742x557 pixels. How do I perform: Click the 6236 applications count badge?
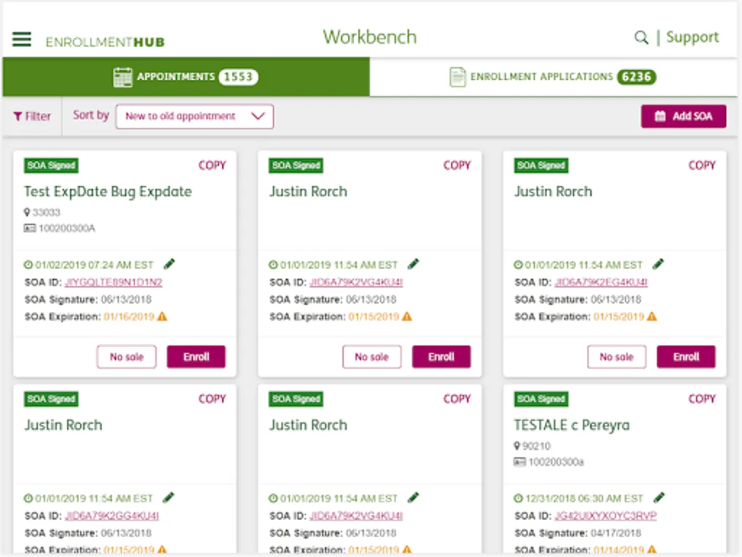tap(636, 77)
